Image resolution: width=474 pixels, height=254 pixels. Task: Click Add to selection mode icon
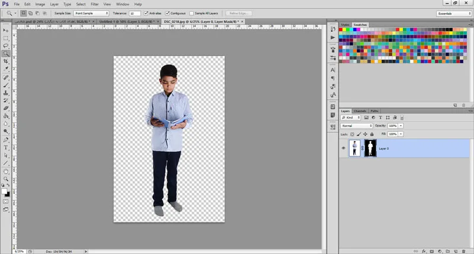(x=30, y=13)
